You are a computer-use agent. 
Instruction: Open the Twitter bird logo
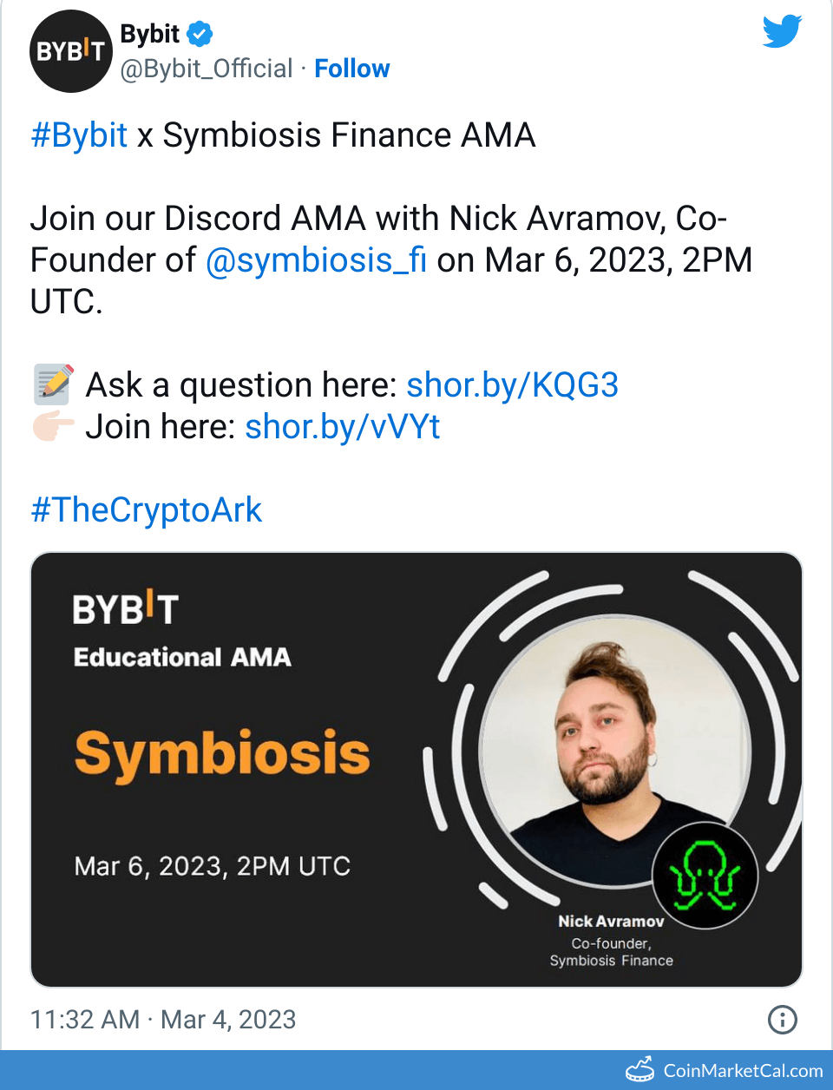[782, 32]
